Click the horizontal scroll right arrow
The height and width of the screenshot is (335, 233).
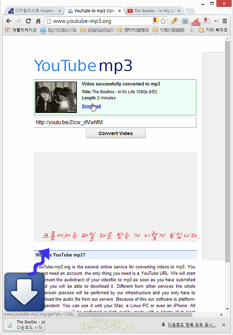[221, 315]
